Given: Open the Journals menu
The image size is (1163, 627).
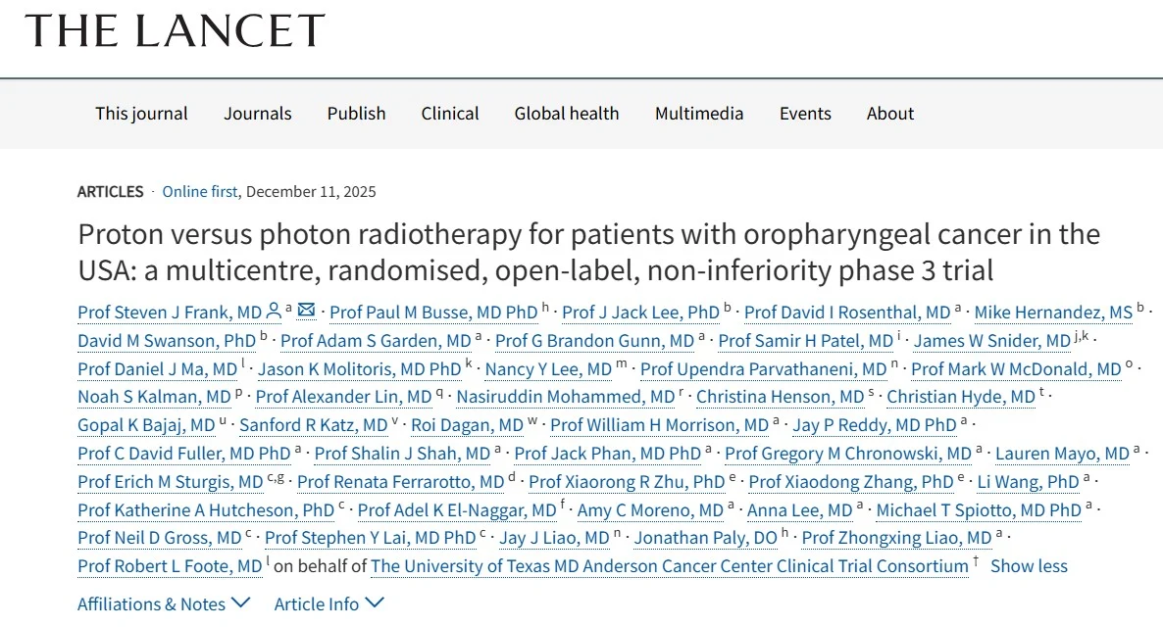Looking at the screenshot, I should (x=258, y=114).
